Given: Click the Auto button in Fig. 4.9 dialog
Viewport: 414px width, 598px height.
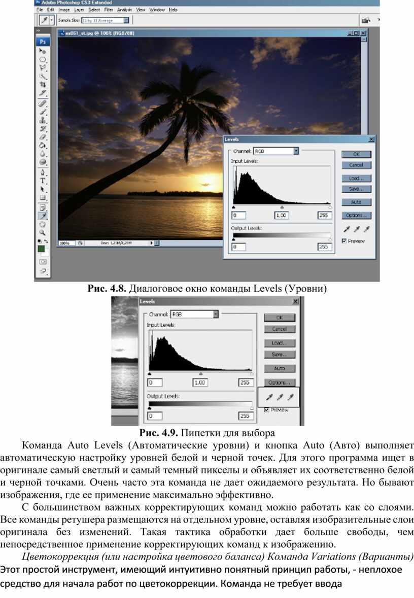Looking at the screenshot, I should [x=280, y=368].
